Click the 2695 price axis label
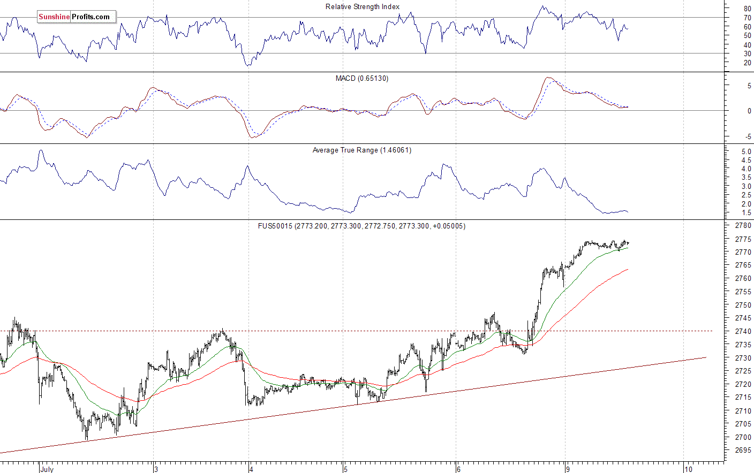This screenshot has width=754, height=473. (x=743, y=451)
